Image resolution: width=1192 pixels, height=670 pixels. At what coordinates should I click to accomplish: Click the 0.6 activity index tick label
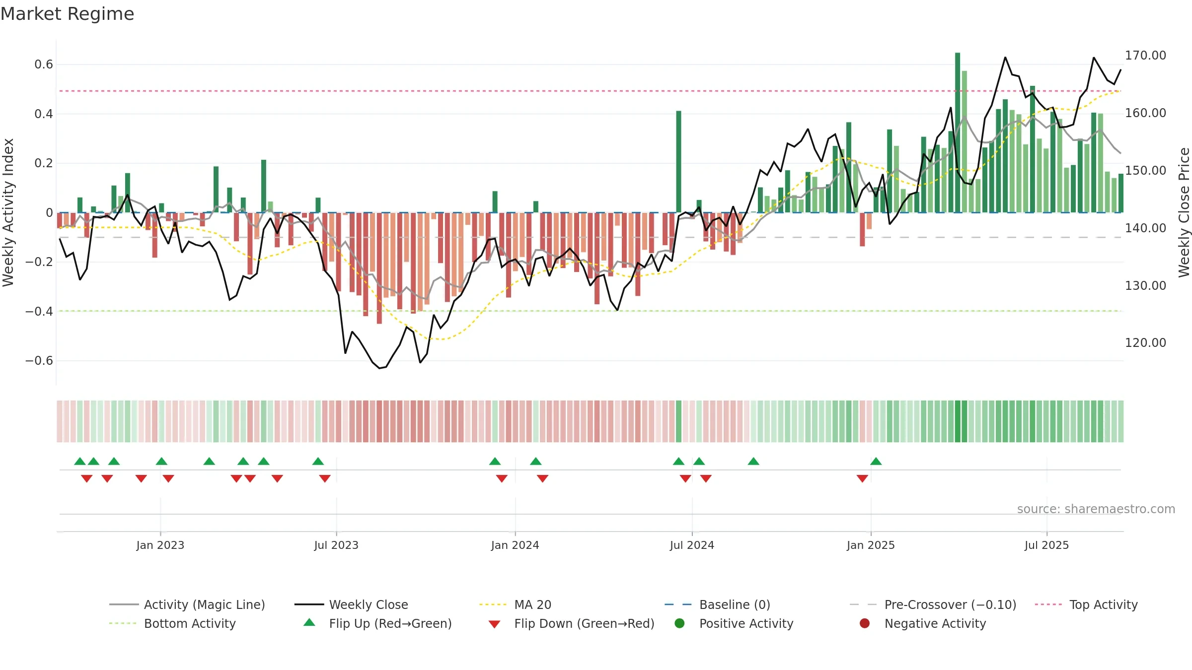point(44,64)
